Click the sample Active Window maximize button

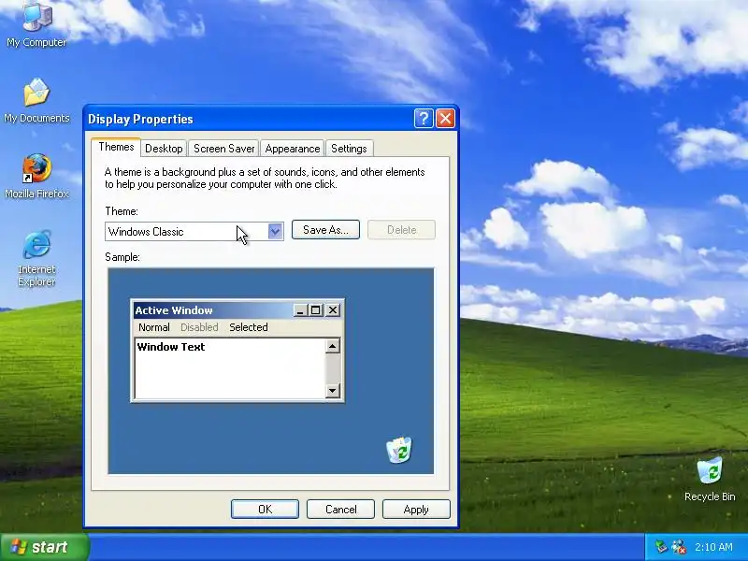tap(315, 310)
